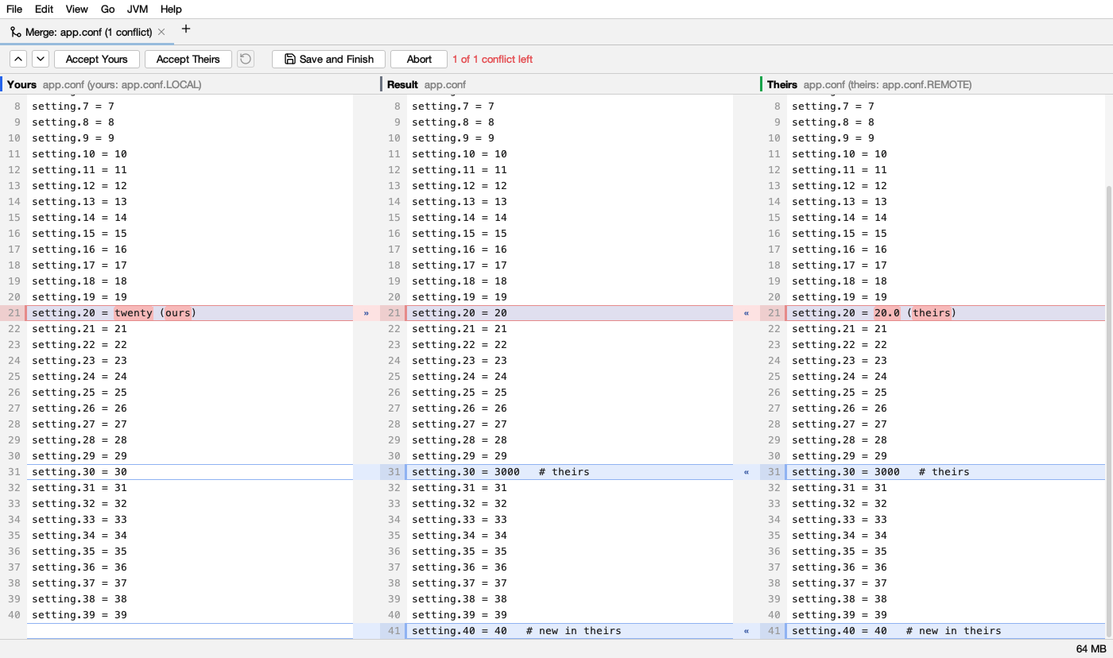Click the circular reset icon beside Accept Theirs
1113x658 pixels.
pos(246,59)
